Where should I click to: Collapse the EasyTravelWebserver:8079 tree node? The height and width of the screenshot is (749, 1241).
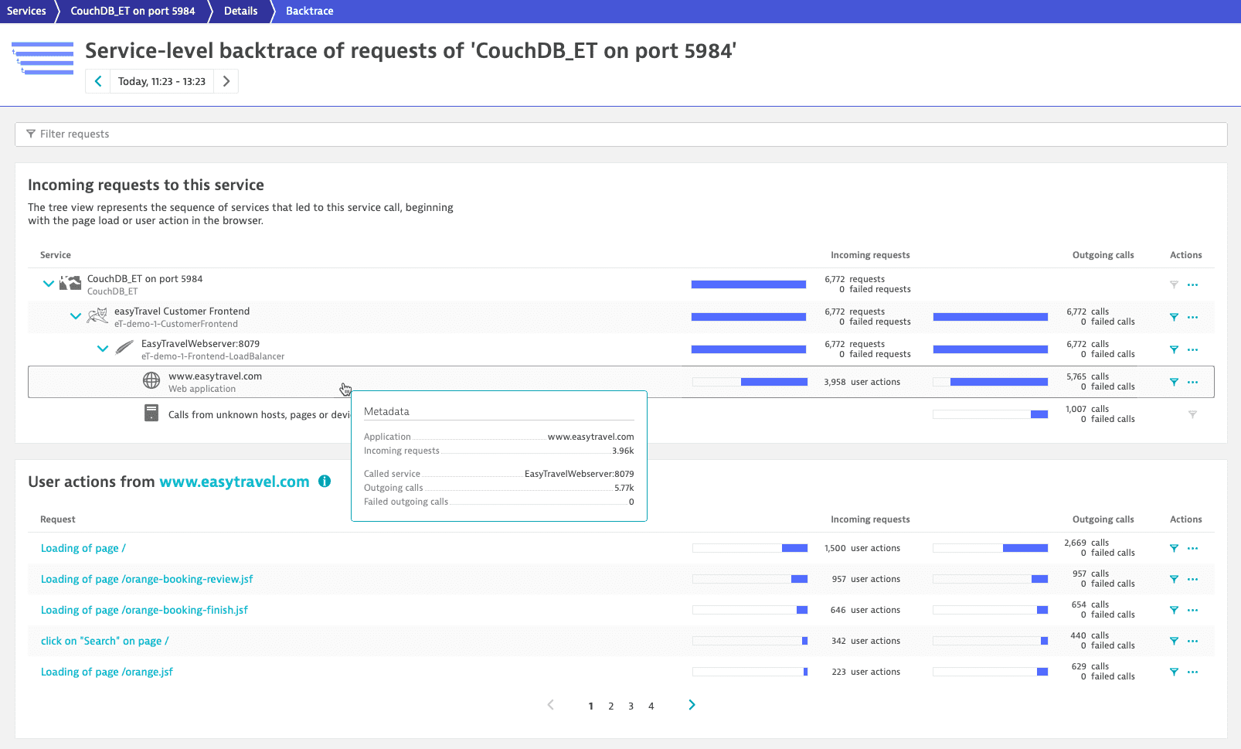tap(103, 349)
